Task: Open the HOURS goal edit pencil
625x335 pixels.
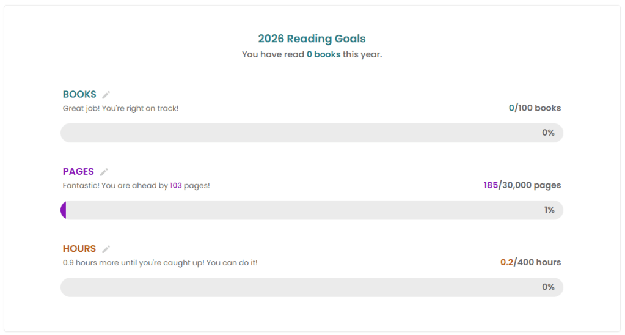Action: pyautogui.click(x=106, y=249)
